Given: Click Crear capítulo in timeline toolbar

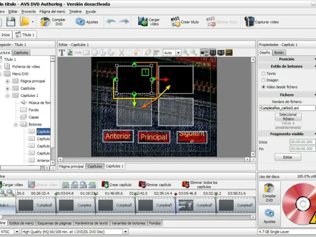Looking at the screenshot, I should 105,184.
